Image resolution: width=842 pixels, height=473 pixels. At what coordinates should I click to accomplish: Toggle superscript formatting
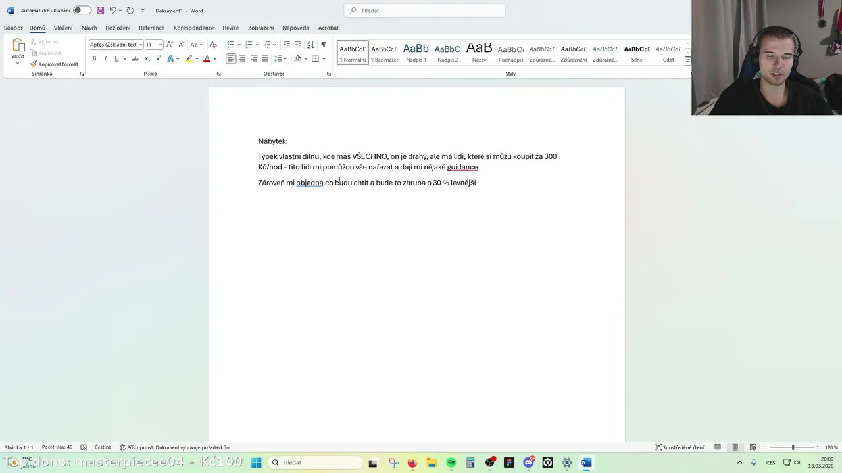(158, 58)
